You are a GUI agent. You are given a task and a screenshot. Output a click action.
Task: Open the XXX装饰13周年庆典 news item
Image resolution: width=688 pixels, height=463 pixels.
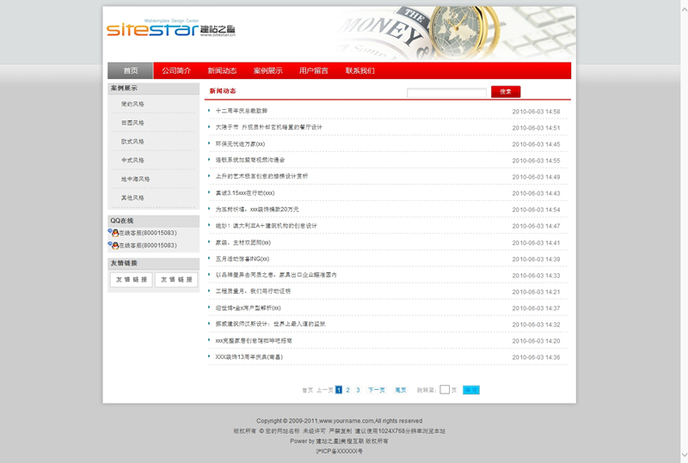click(x=249, y=356)
